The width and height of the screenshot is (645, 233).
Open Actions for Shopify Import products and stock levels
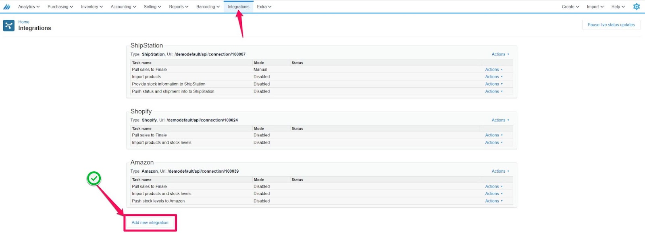tap(494, 142)
